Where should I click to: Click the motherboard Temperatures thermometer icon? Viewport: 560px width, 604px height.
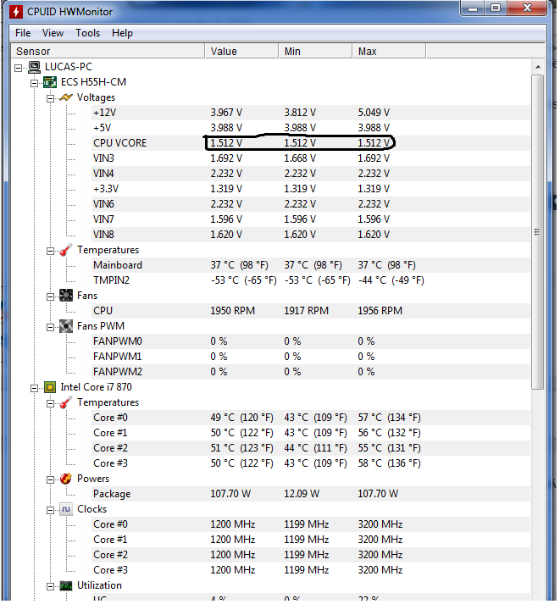(x=66, y=250)
